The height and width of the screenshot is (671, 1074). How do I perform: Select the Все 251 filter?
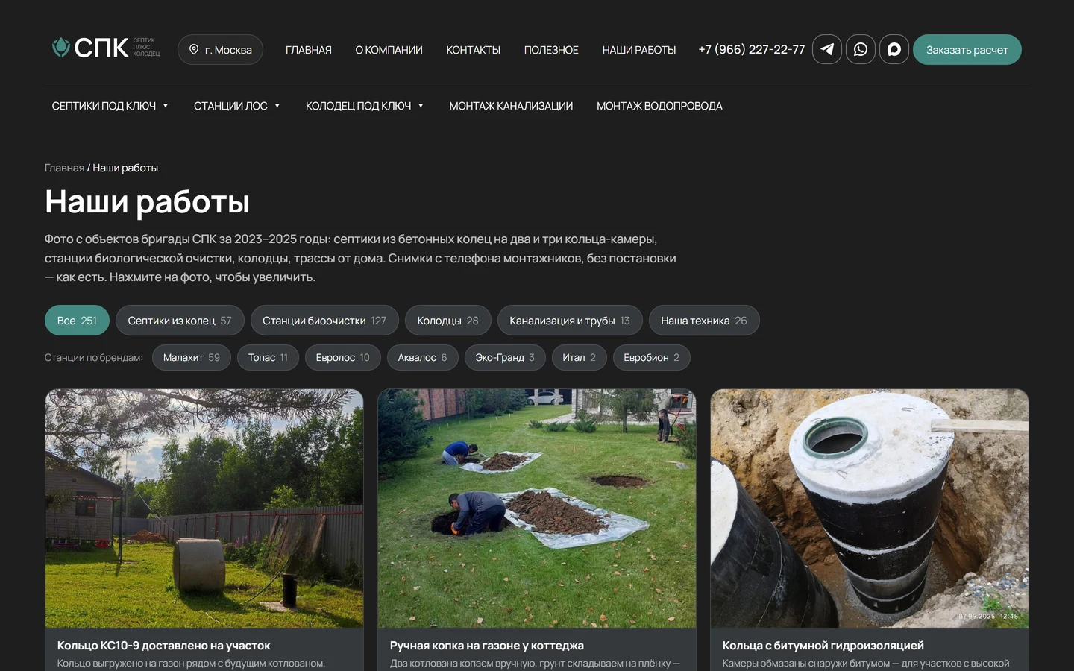77,321
